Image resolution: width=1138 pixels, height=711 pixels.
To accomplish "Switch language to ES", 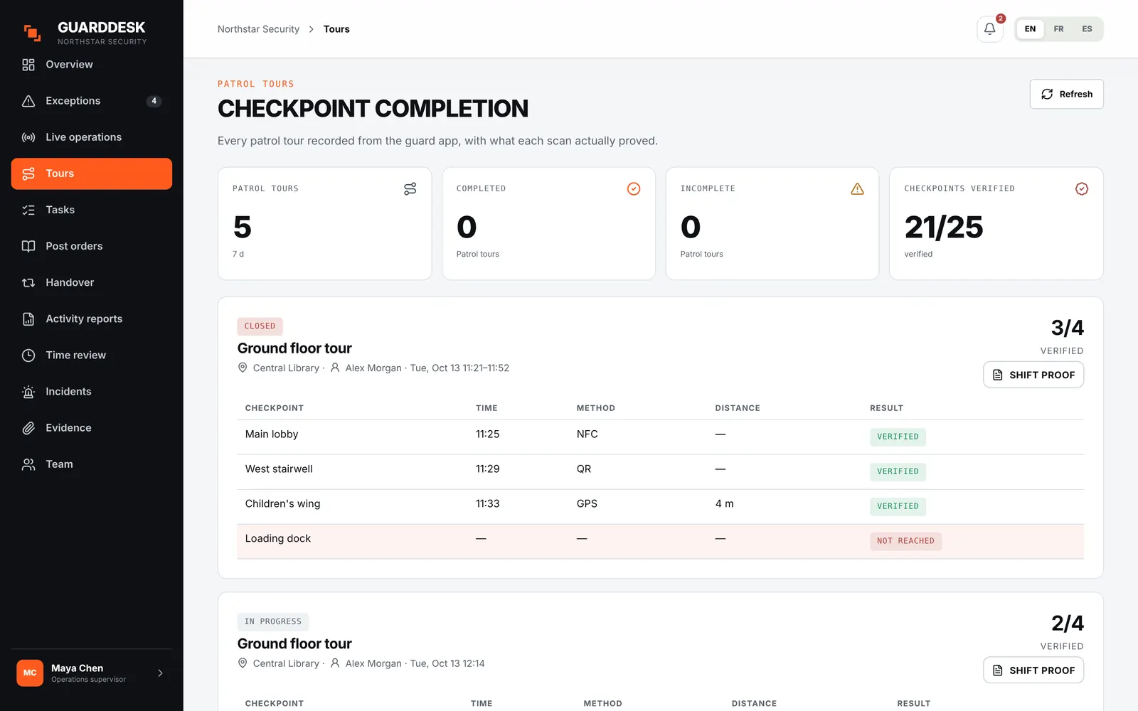I will point(1087,29).
